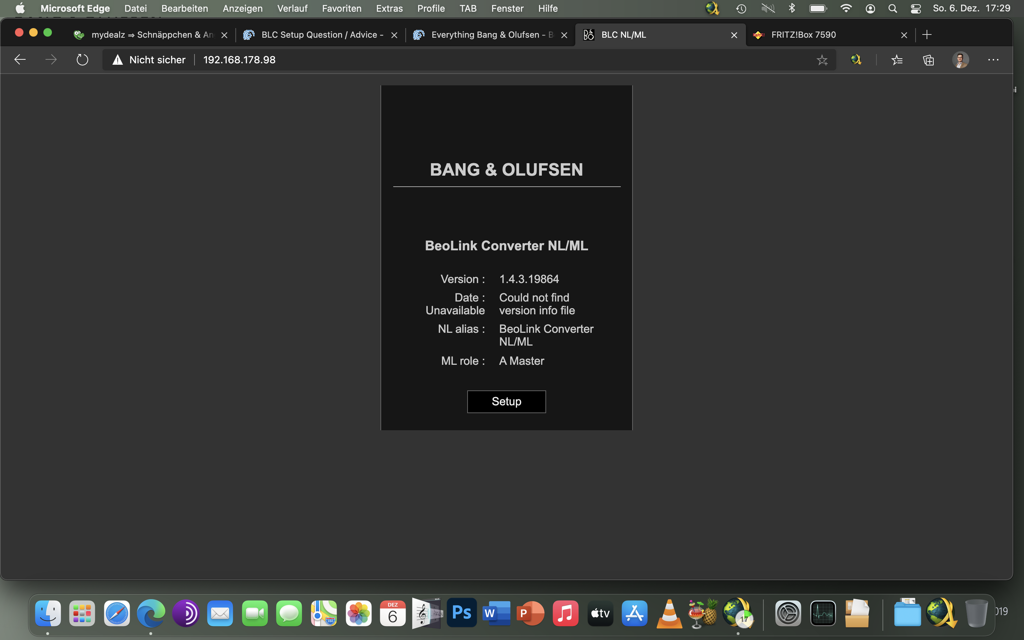Screen dimensions: 1024x640
Task: Add page to favorites with star icon
Action: [822, 60]
